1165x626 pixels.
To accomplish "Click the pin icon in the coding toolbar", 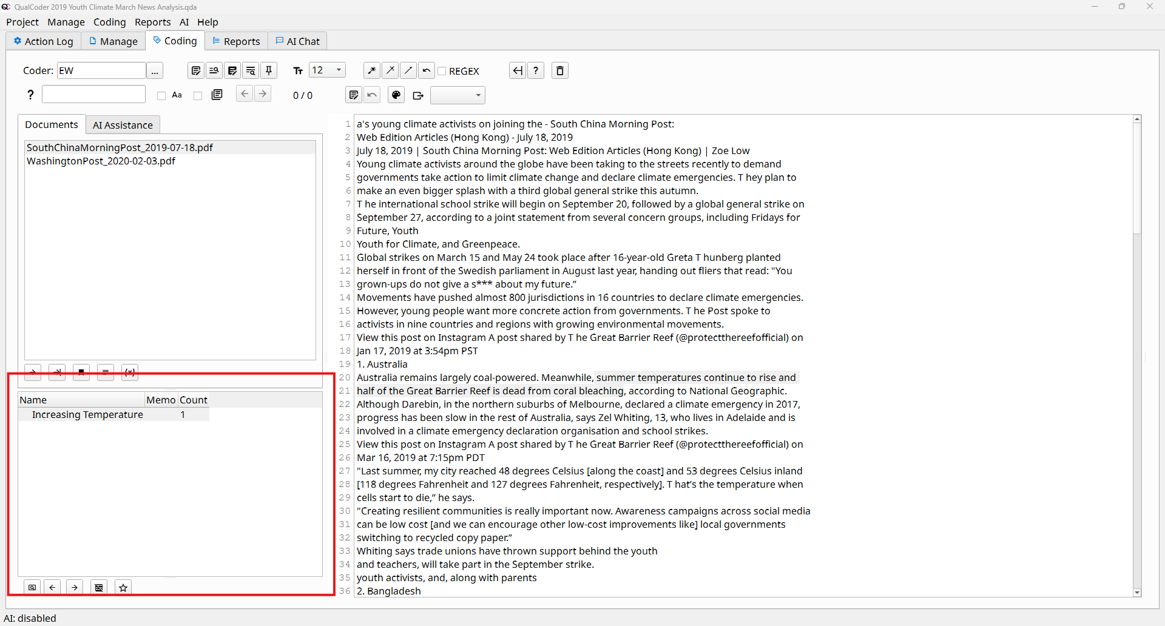I will [x=269, y=71].
